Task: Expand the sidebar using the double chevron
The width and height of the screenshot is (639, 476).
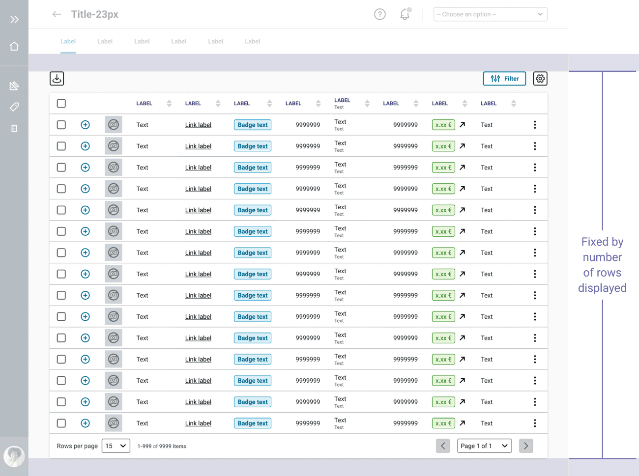Action: tap(14, 20)
